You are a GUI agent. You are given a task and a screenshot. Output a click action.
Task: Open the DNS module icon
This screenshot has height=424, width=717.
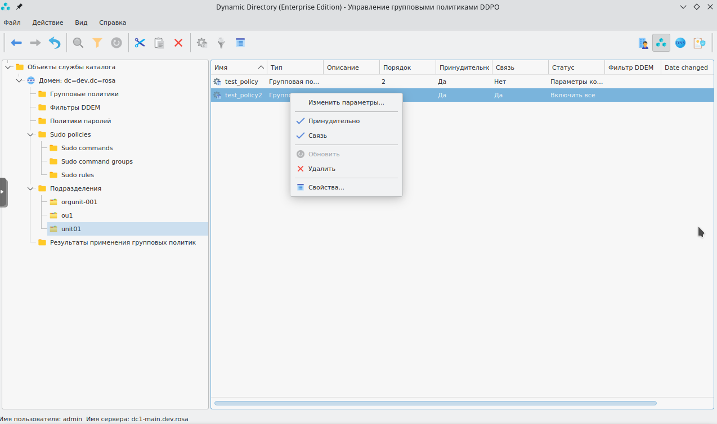[680, 43]
